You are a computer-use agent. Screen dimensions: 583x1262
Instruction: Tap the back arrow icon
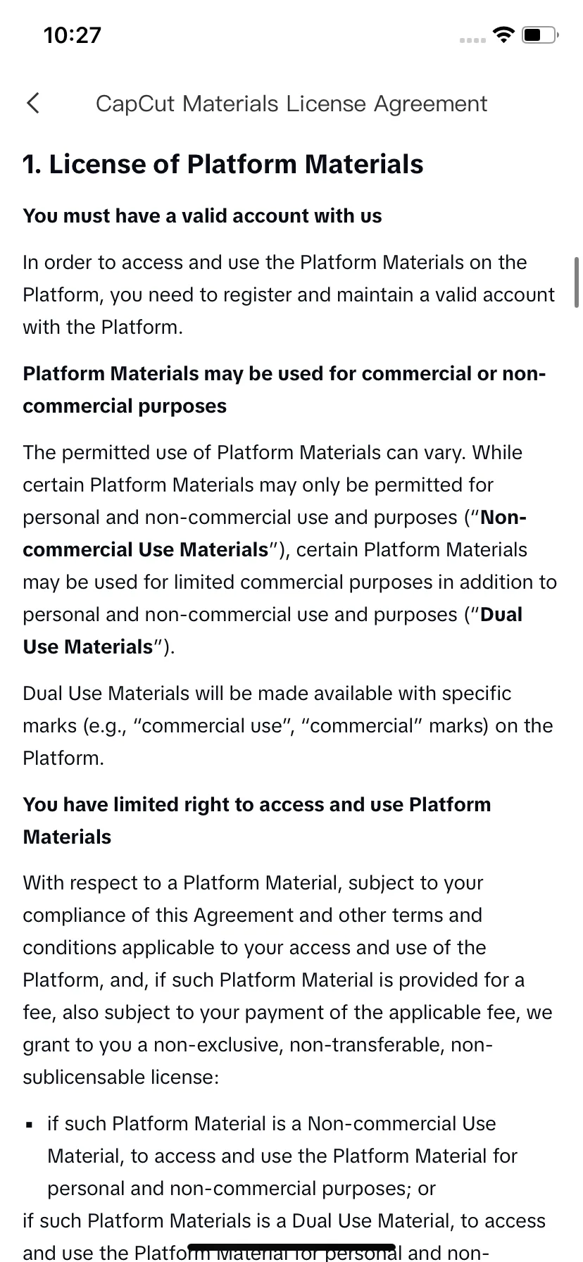coord(33,104)
